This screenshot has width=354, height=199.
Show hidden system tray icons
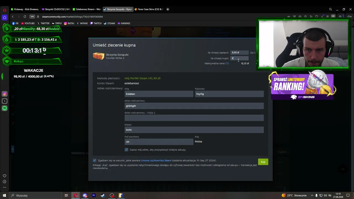click(x=312, y=195)
